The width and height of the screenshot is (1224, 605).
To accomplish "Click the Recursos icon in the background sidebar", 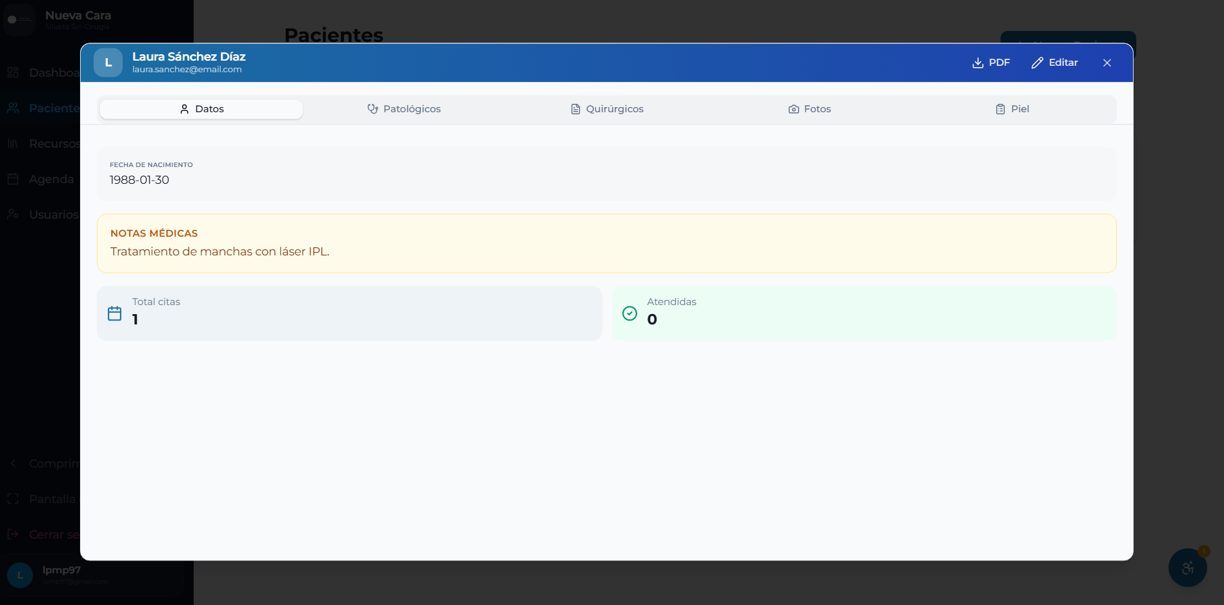I will (13, 143).
